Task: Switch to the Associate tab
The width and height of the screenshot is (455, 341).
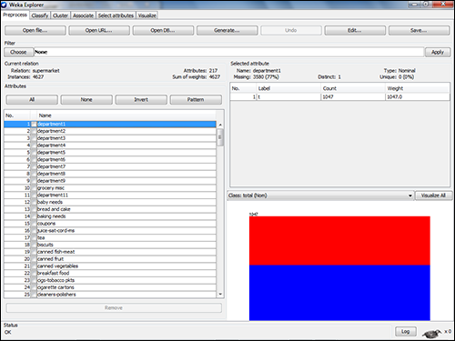Action: 83,15
